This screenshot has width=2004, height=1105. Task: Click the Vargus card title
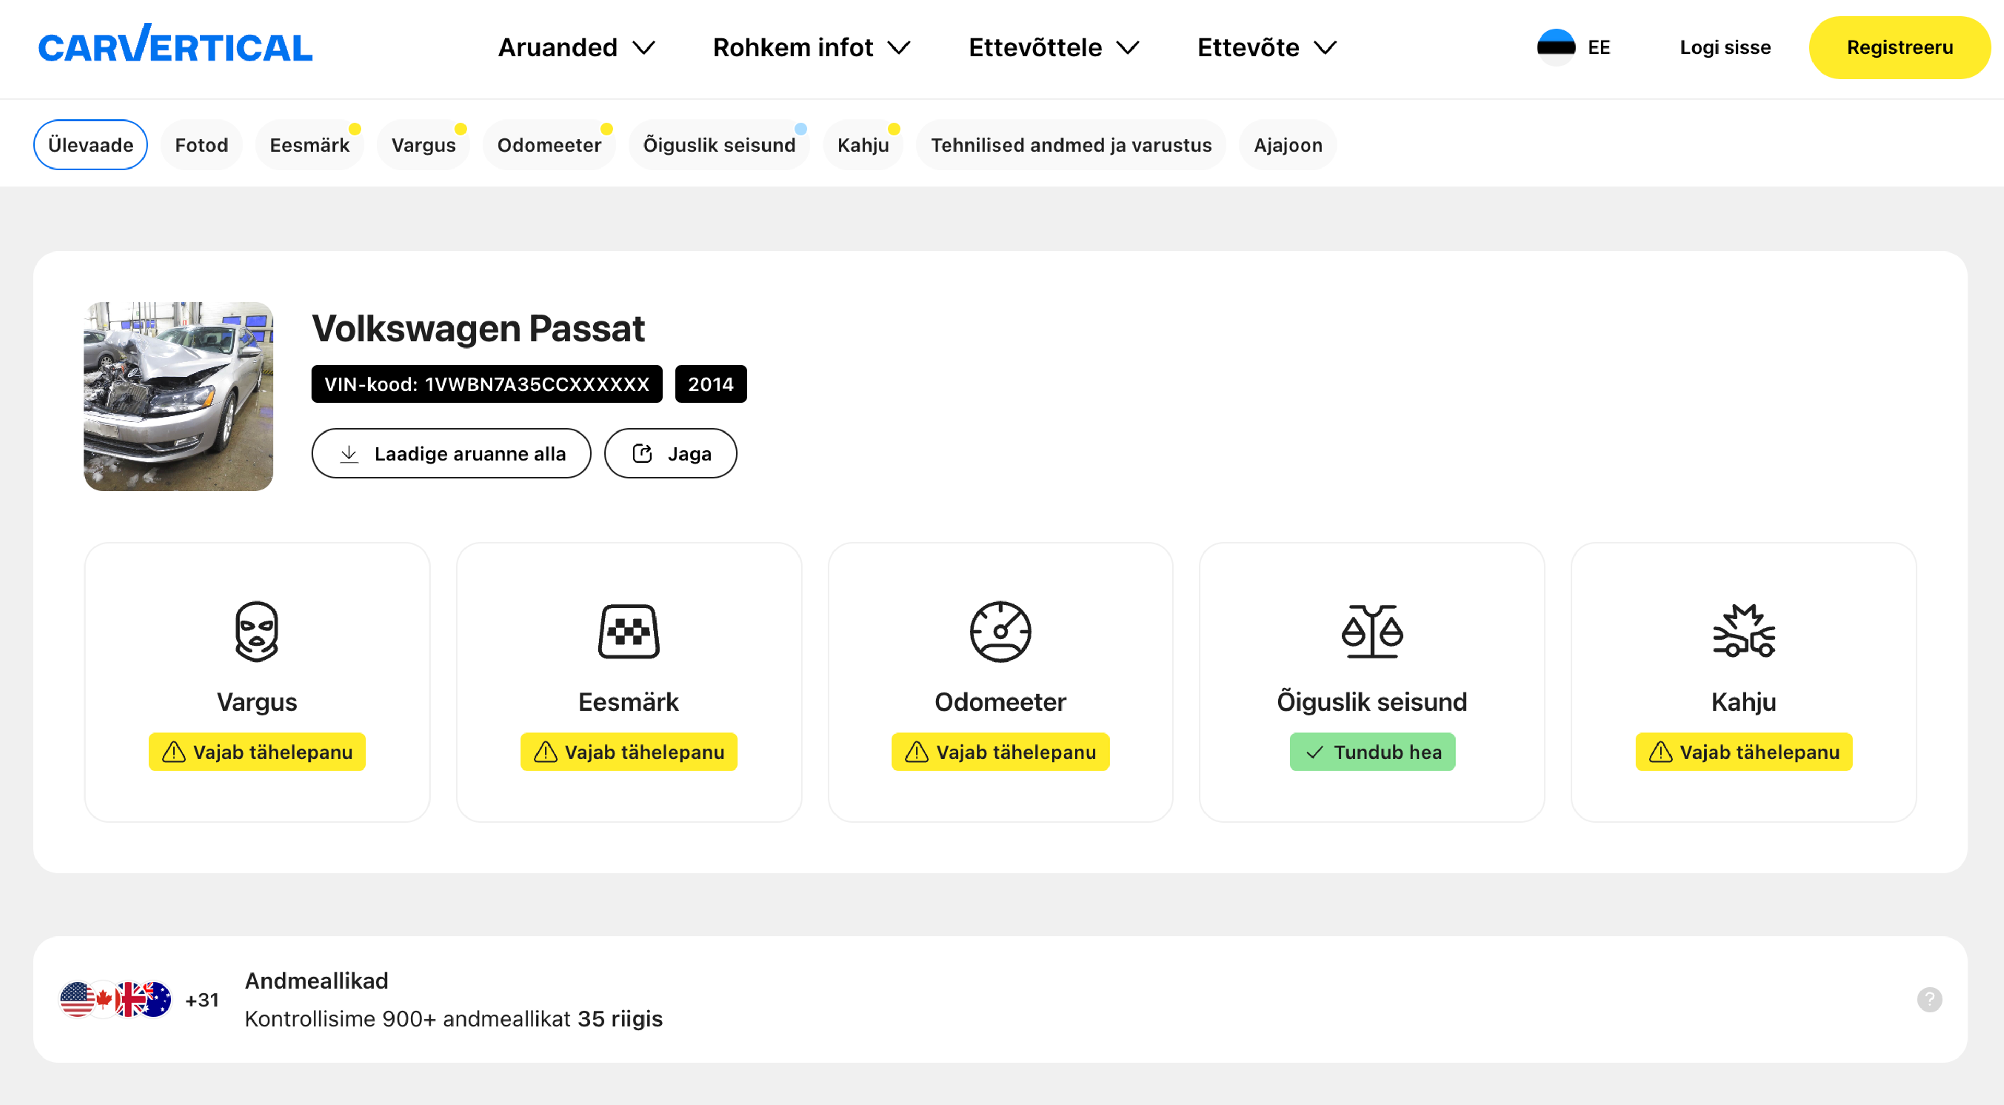click(257, 702)
